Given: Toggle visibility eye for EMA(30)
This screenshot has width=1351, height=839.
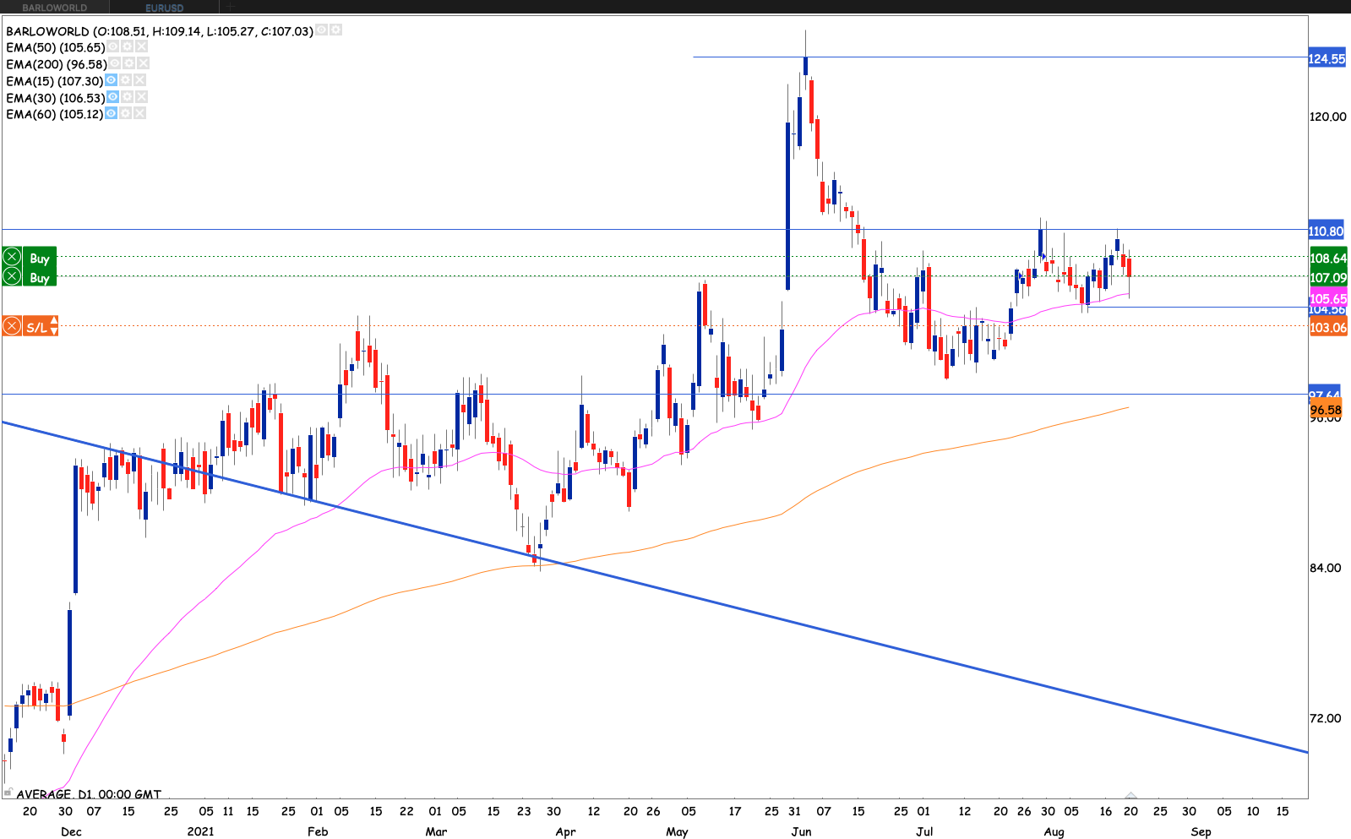Looking at the screenshot, I should click(112, 97).
